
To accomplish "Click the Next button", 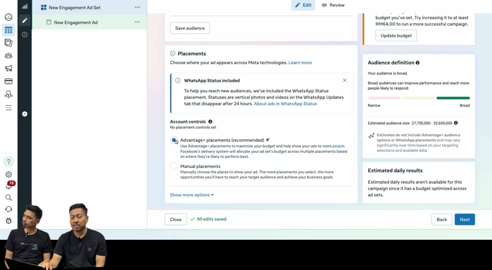I will click(464, 219).
